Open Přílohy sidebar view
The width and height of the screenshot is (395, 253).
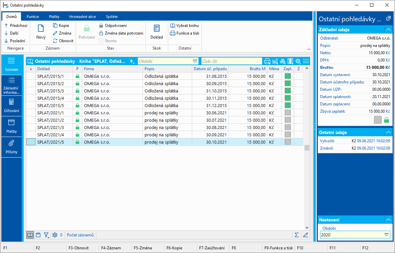coord(11,147)
